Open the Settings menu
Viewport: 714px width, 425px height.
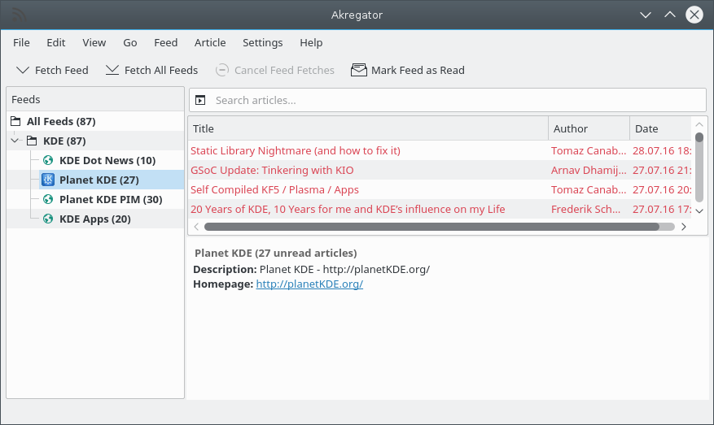(262, 42)
